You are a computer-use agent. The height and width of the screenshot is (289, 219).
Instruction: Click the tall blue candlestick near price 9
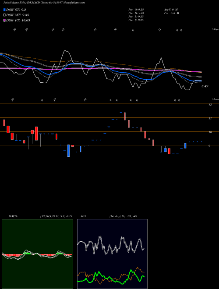point(69,151)
